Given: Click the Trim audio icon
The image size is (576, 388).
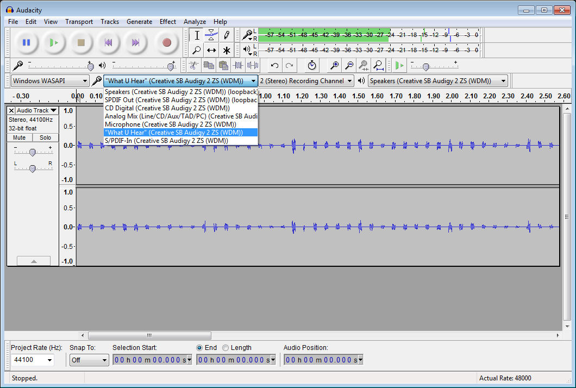Looking at the screenshot, I should pos(238,65).
